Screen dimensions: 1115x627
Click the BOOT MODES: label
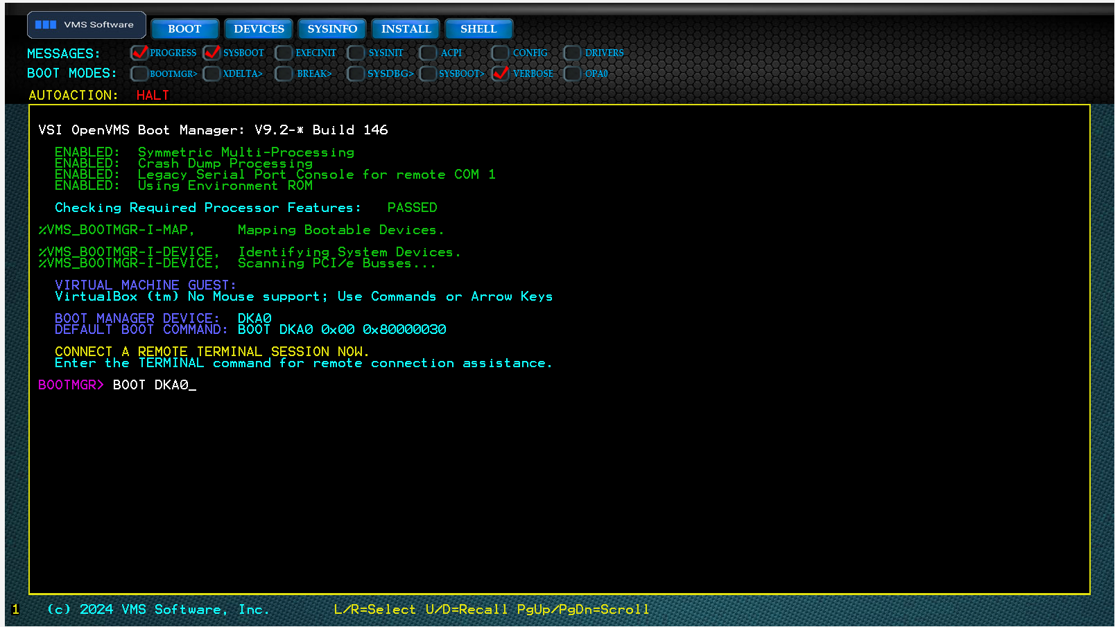point(71,73)
